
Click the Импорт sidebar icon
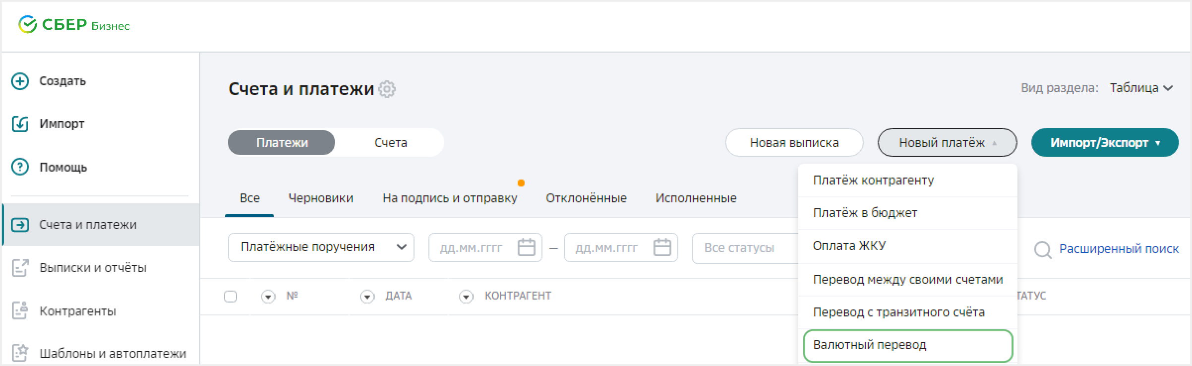20,124
